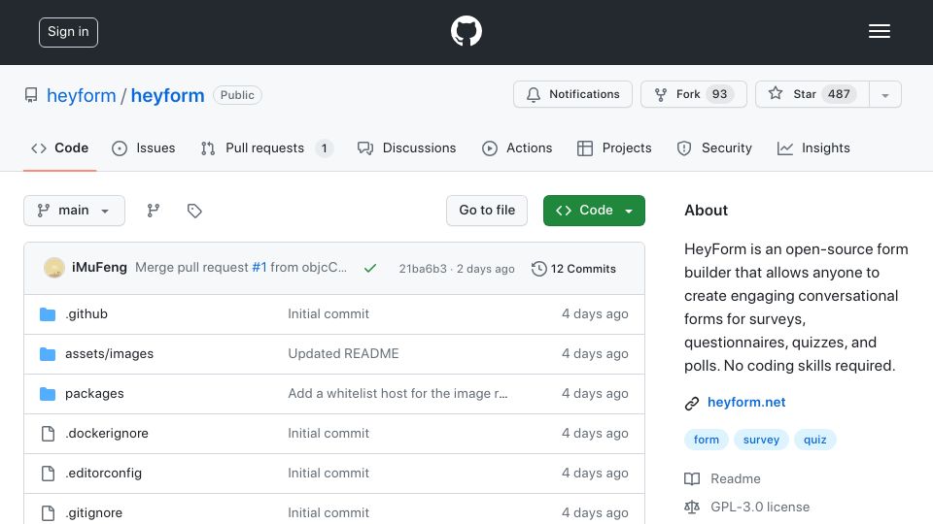Click the .gitignore file icon
The image size is (933, 524).
(49, 513)
